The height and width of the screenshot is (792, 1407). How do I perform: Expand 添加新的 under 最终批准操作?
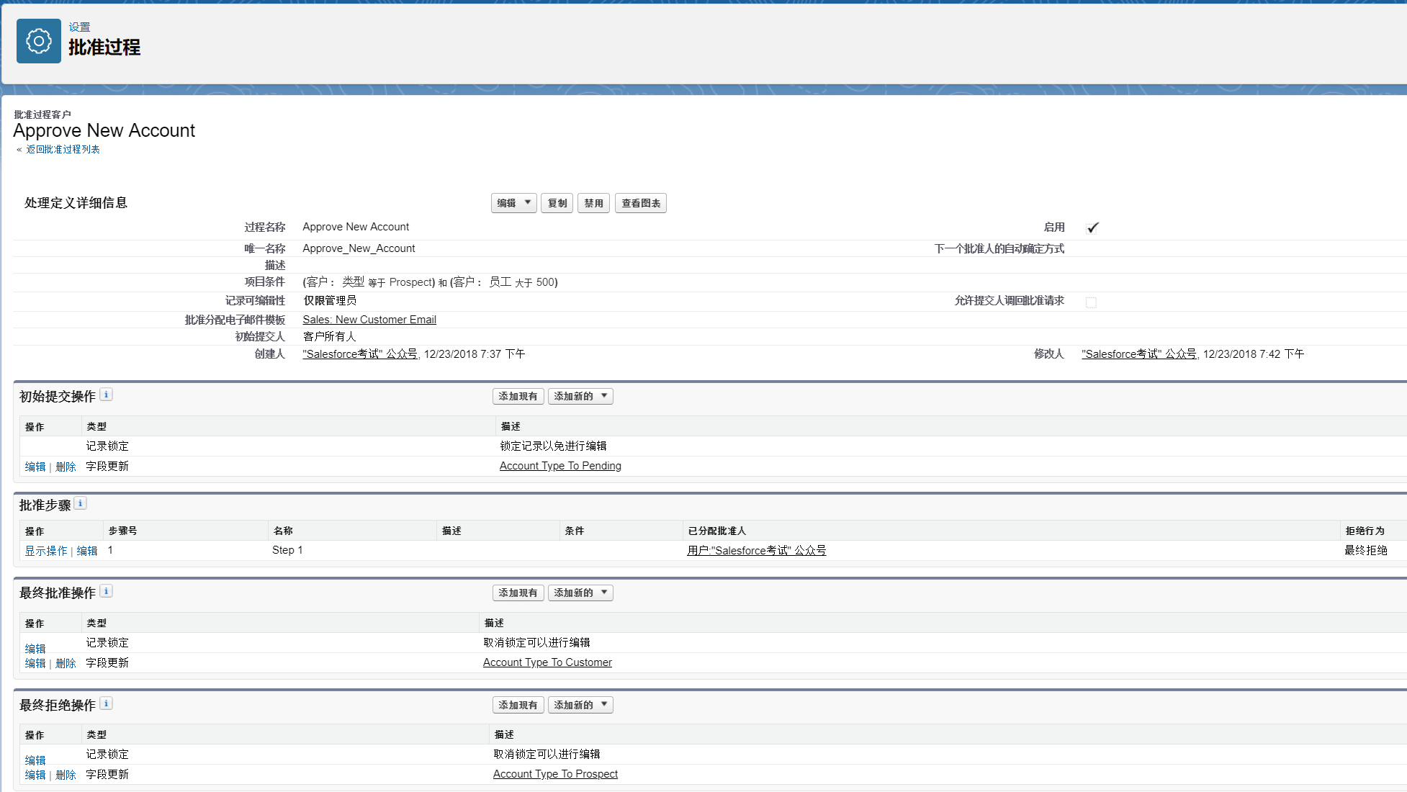coord(580,593)
